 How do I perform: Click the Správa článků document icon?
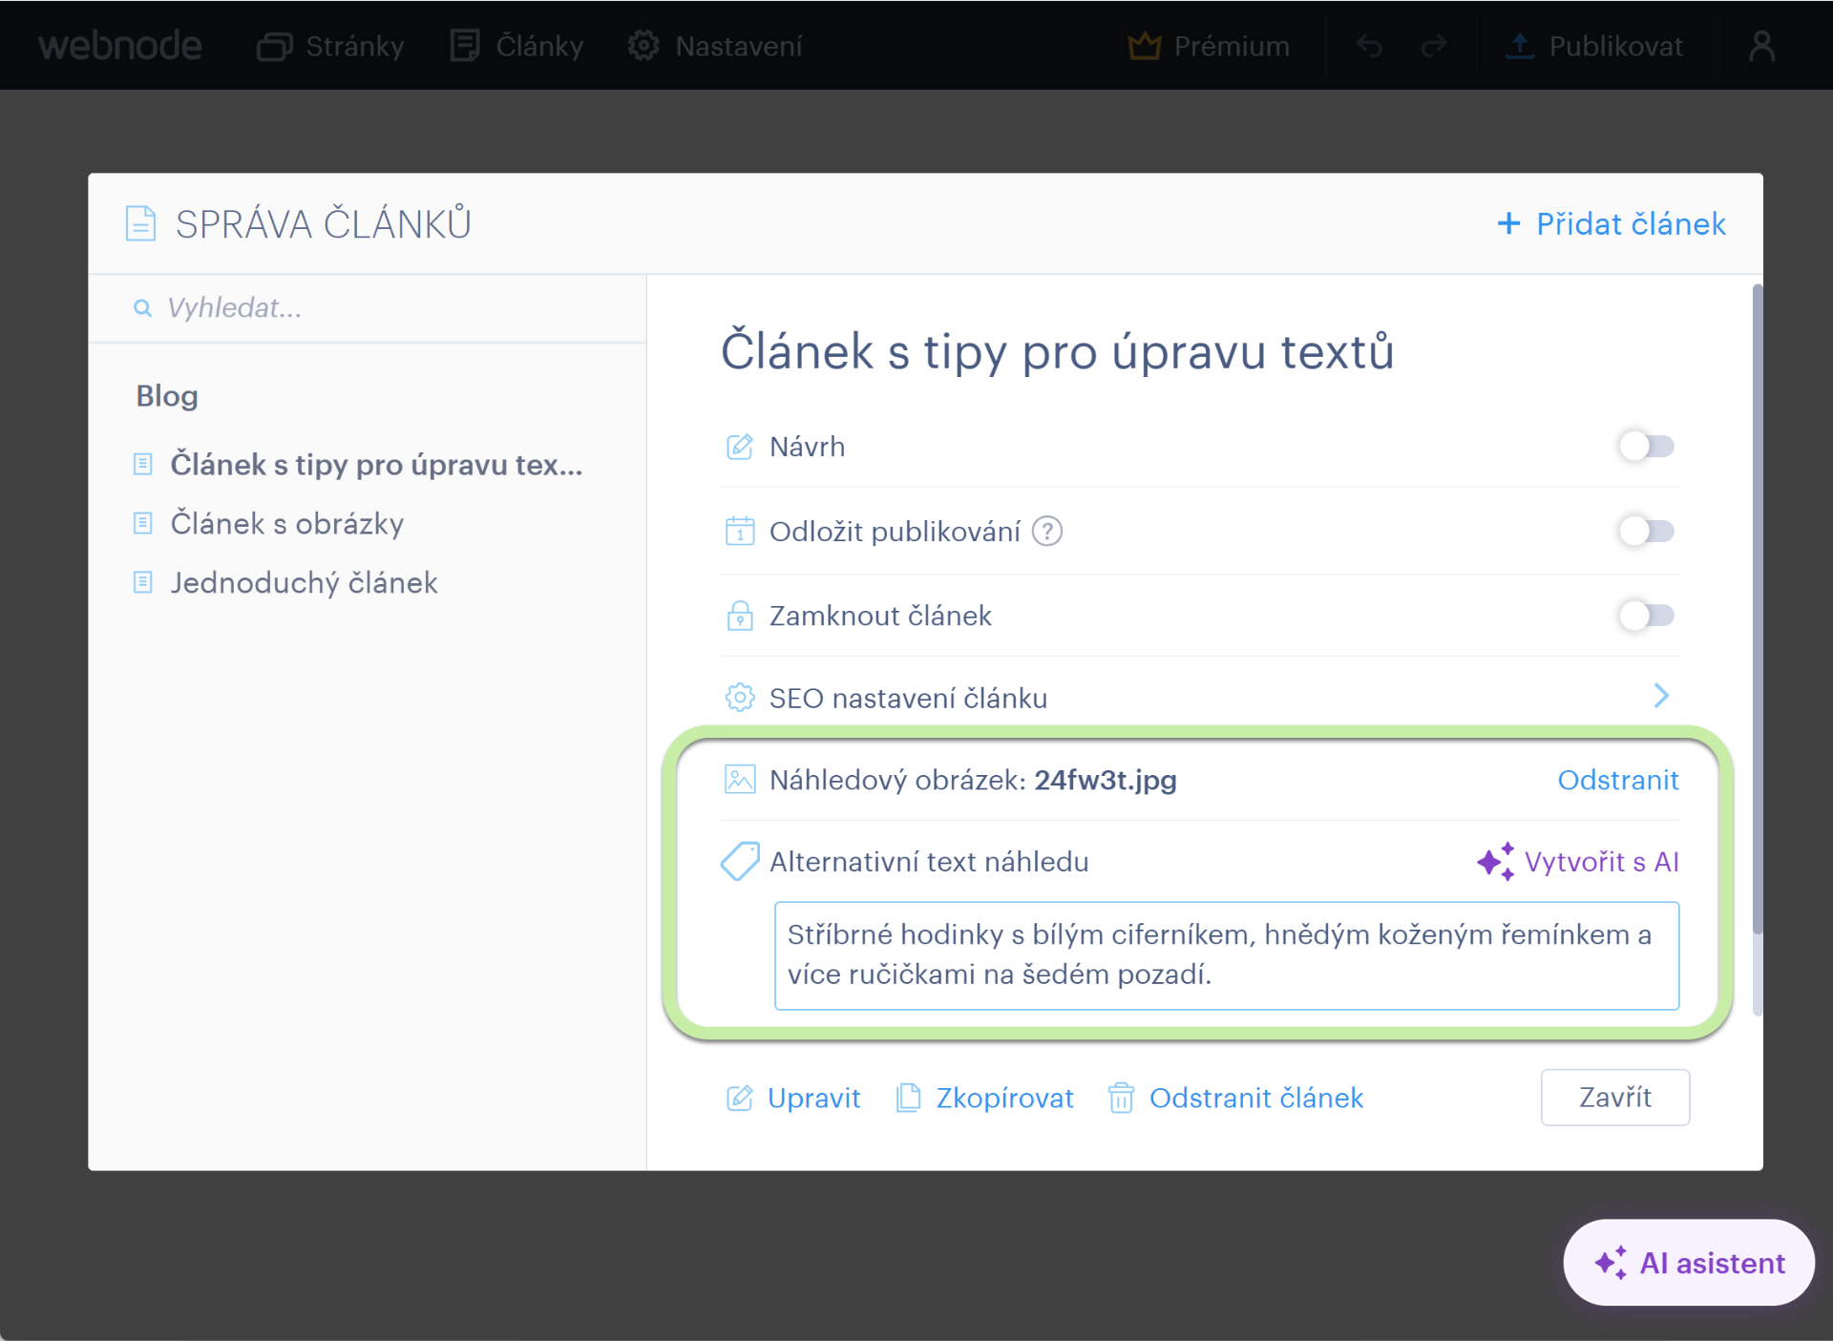pyautogui.click(x=141, y=223)
